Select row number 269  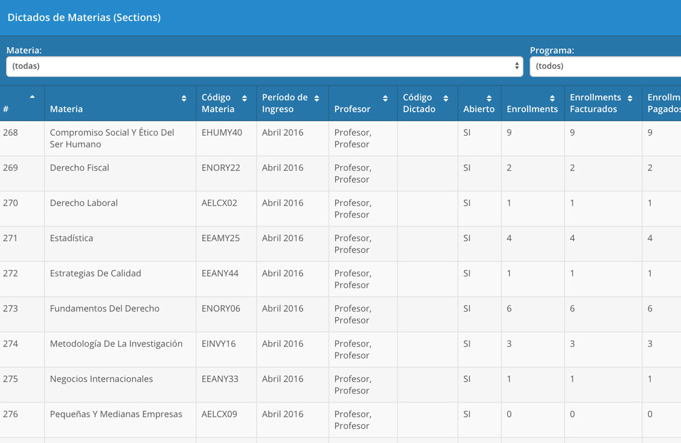(x=10, y=168)
